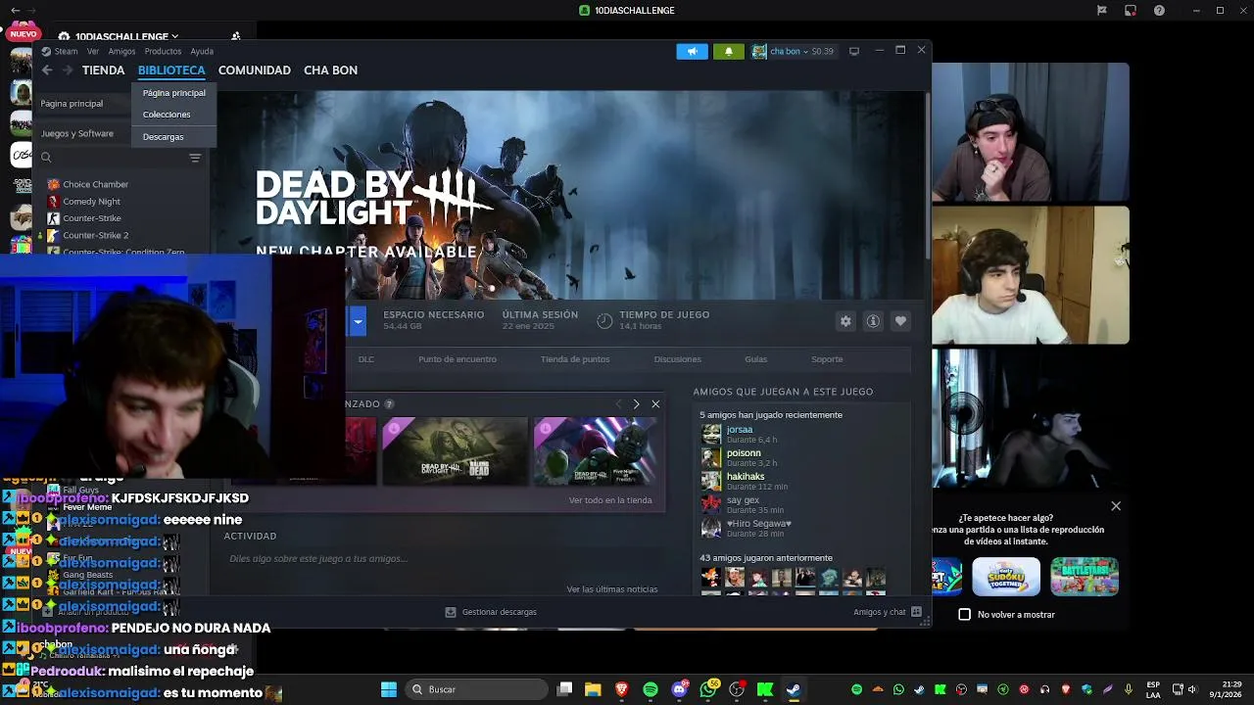Click the taskbar Buscar search box
This screenshot has height=705, width=1254.
coord(477,689)
